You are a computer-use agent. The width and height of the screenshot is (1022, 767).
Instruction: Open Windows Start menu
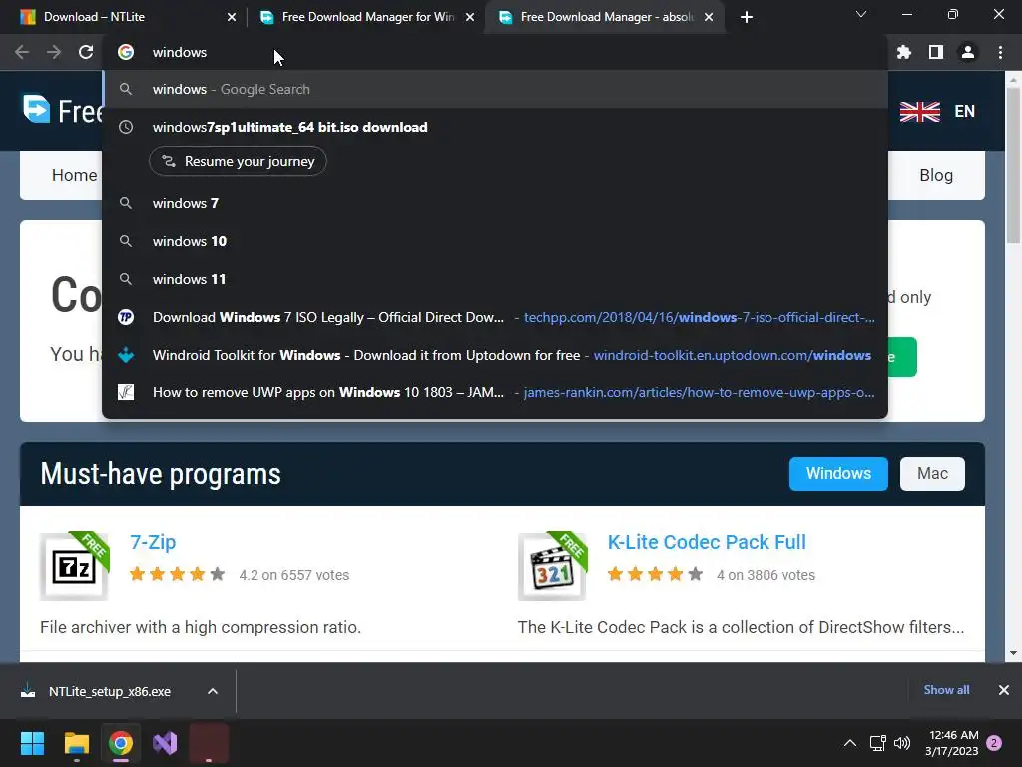tap(32, 743)
